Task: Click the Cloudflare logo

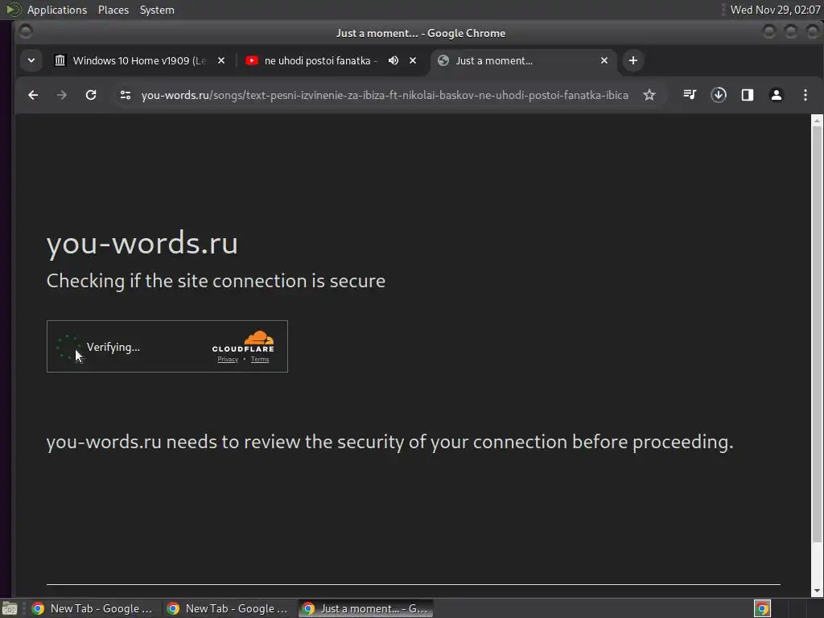Action: click(243, 341)
